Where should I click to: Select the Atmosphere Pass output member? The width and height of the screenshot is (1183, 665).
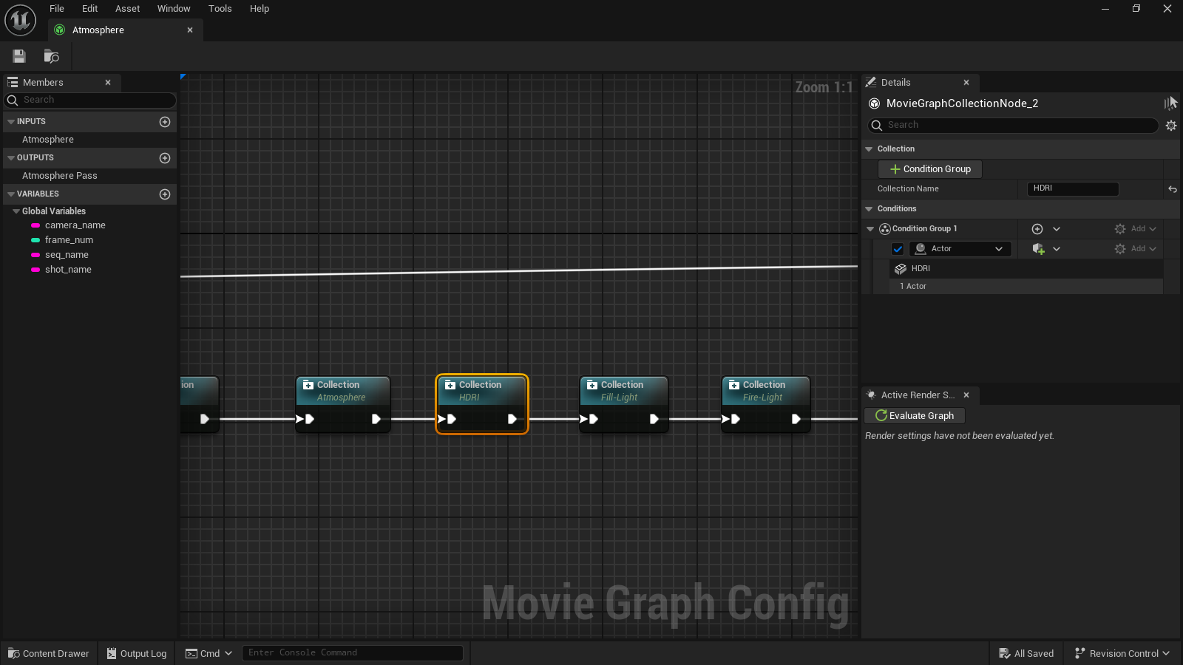pyautogui.click(x=60, y=176)
